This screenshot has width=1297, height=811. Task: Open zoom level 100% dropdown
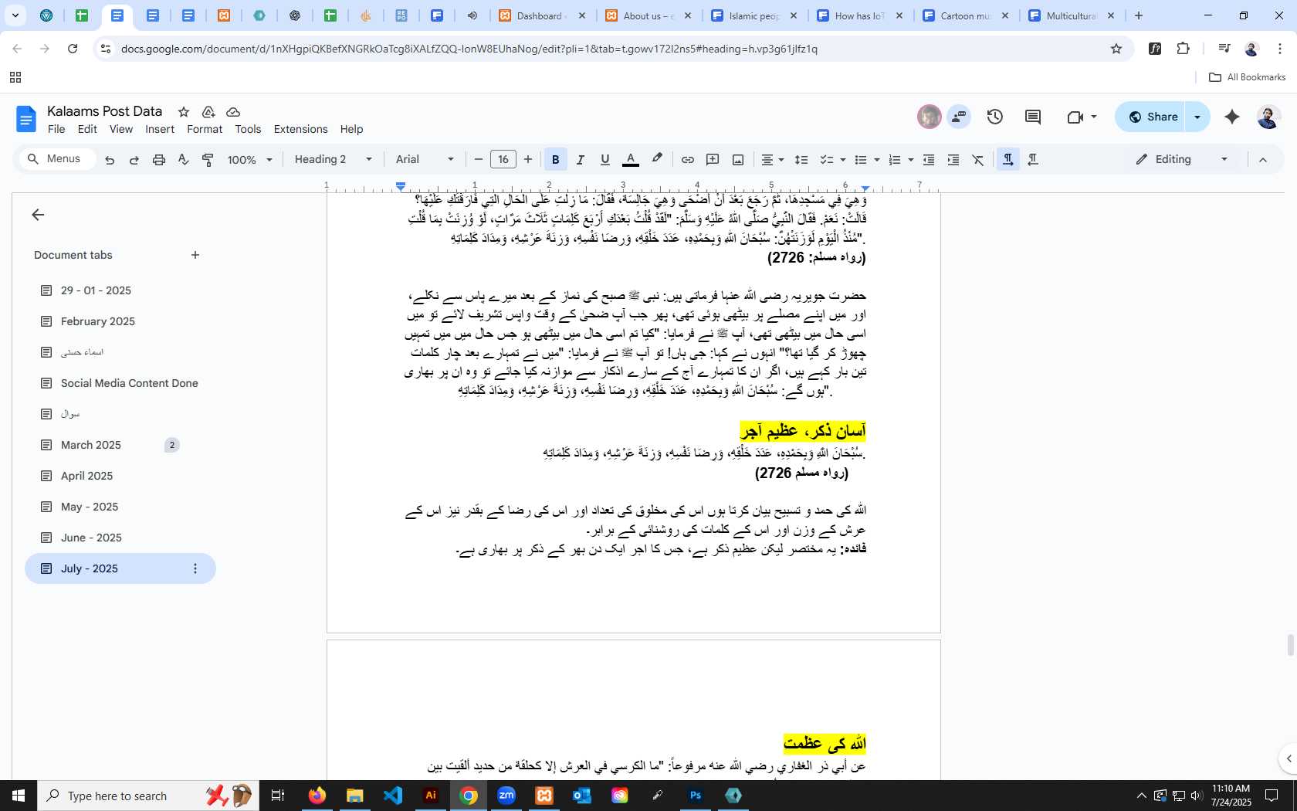click(249, 160)
